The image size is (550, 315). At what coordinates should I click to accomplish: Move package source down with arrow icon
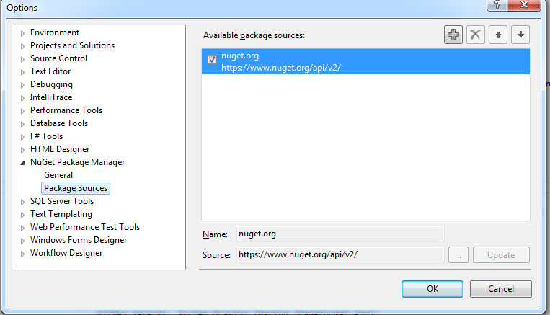pyautogui.click(x=520, y=35)
